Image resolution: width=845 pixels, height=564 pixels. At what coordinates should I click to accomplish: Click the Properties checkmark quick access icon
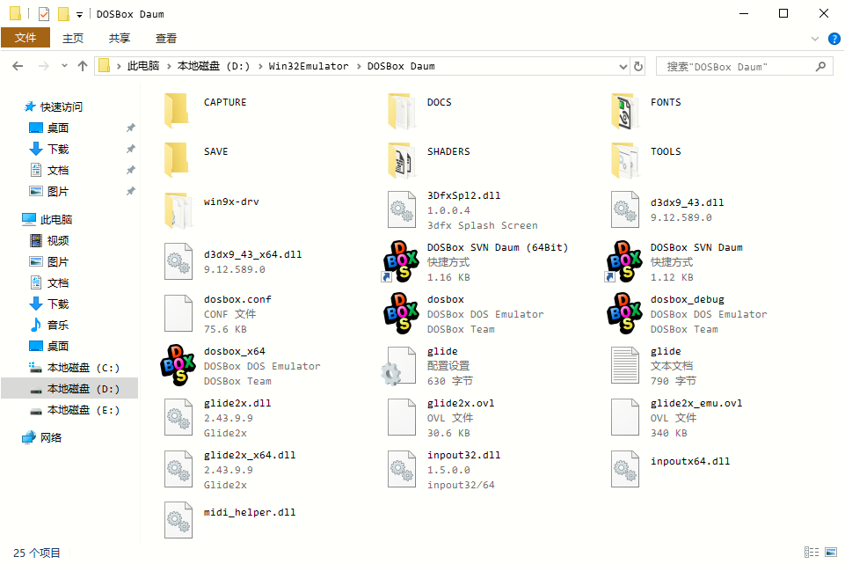click(44, 13)
